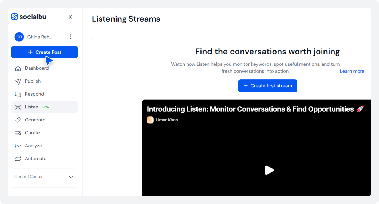The width and height of the screenshot is (379, 204).
Task: Click Umar Khan author avatar
Action: click(150, 120)
